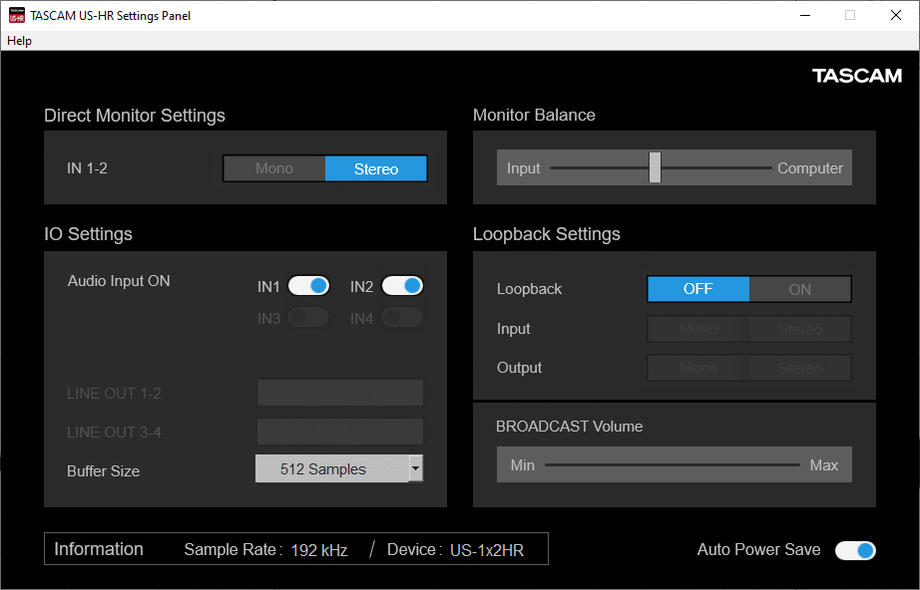Click the Sample Rate 192 kHz value
This screenshot has height=590, width=920.
point(319,550)
